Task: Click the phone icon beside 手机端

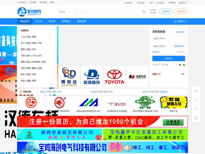Action: coord(157,3)
